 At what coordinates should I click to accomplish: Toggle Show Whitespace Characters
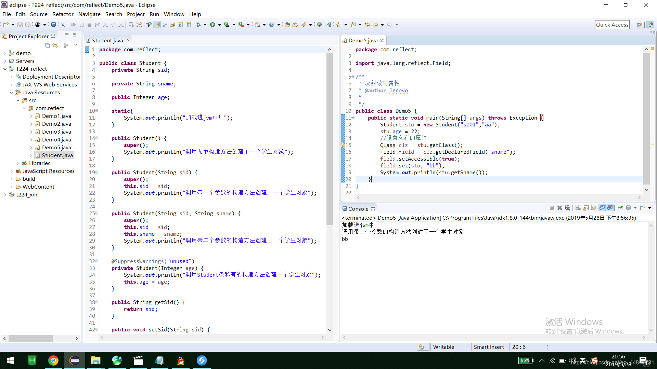click(x=188, y=25)
